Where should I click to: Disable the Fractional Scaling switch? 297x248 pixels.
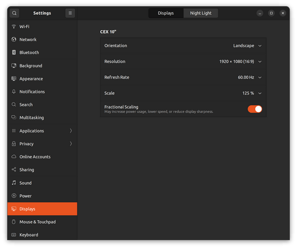click(255, 109)
